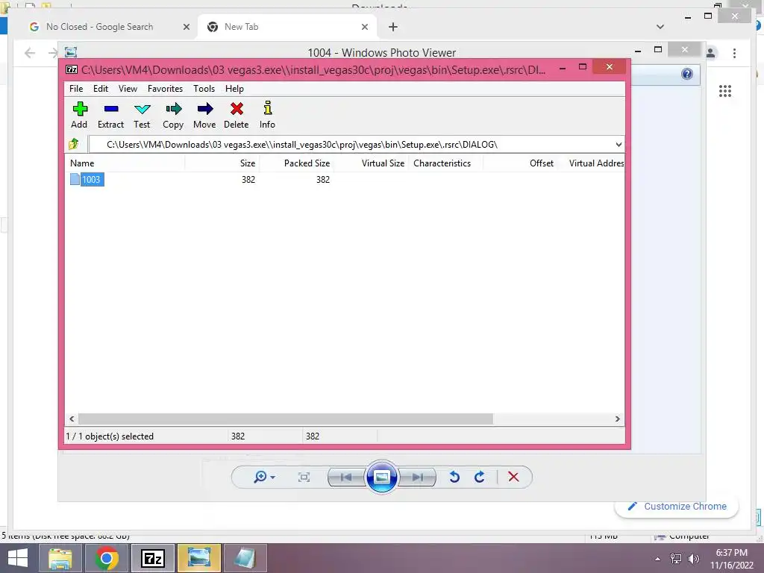The image size is (764, 573).
Task: Sort by Offset column header
Action: pyautogui.click(x=520, y=163)
